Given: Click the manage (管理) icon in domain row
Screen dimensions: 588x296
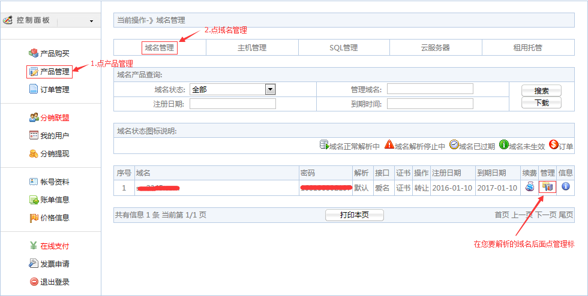Looking at the screenshot, I should coord(547,187).
